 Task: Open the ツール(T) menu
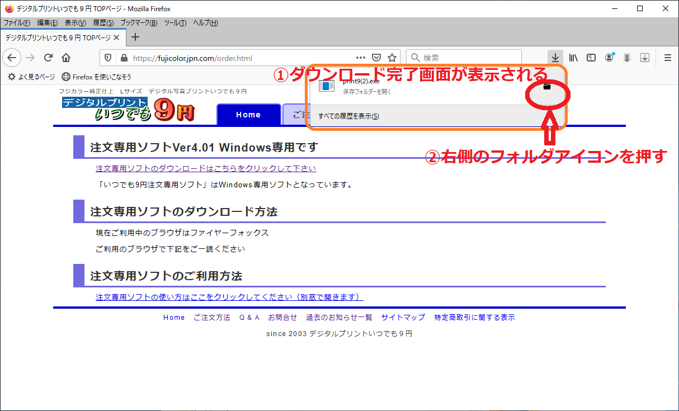[x=175, y=23]
